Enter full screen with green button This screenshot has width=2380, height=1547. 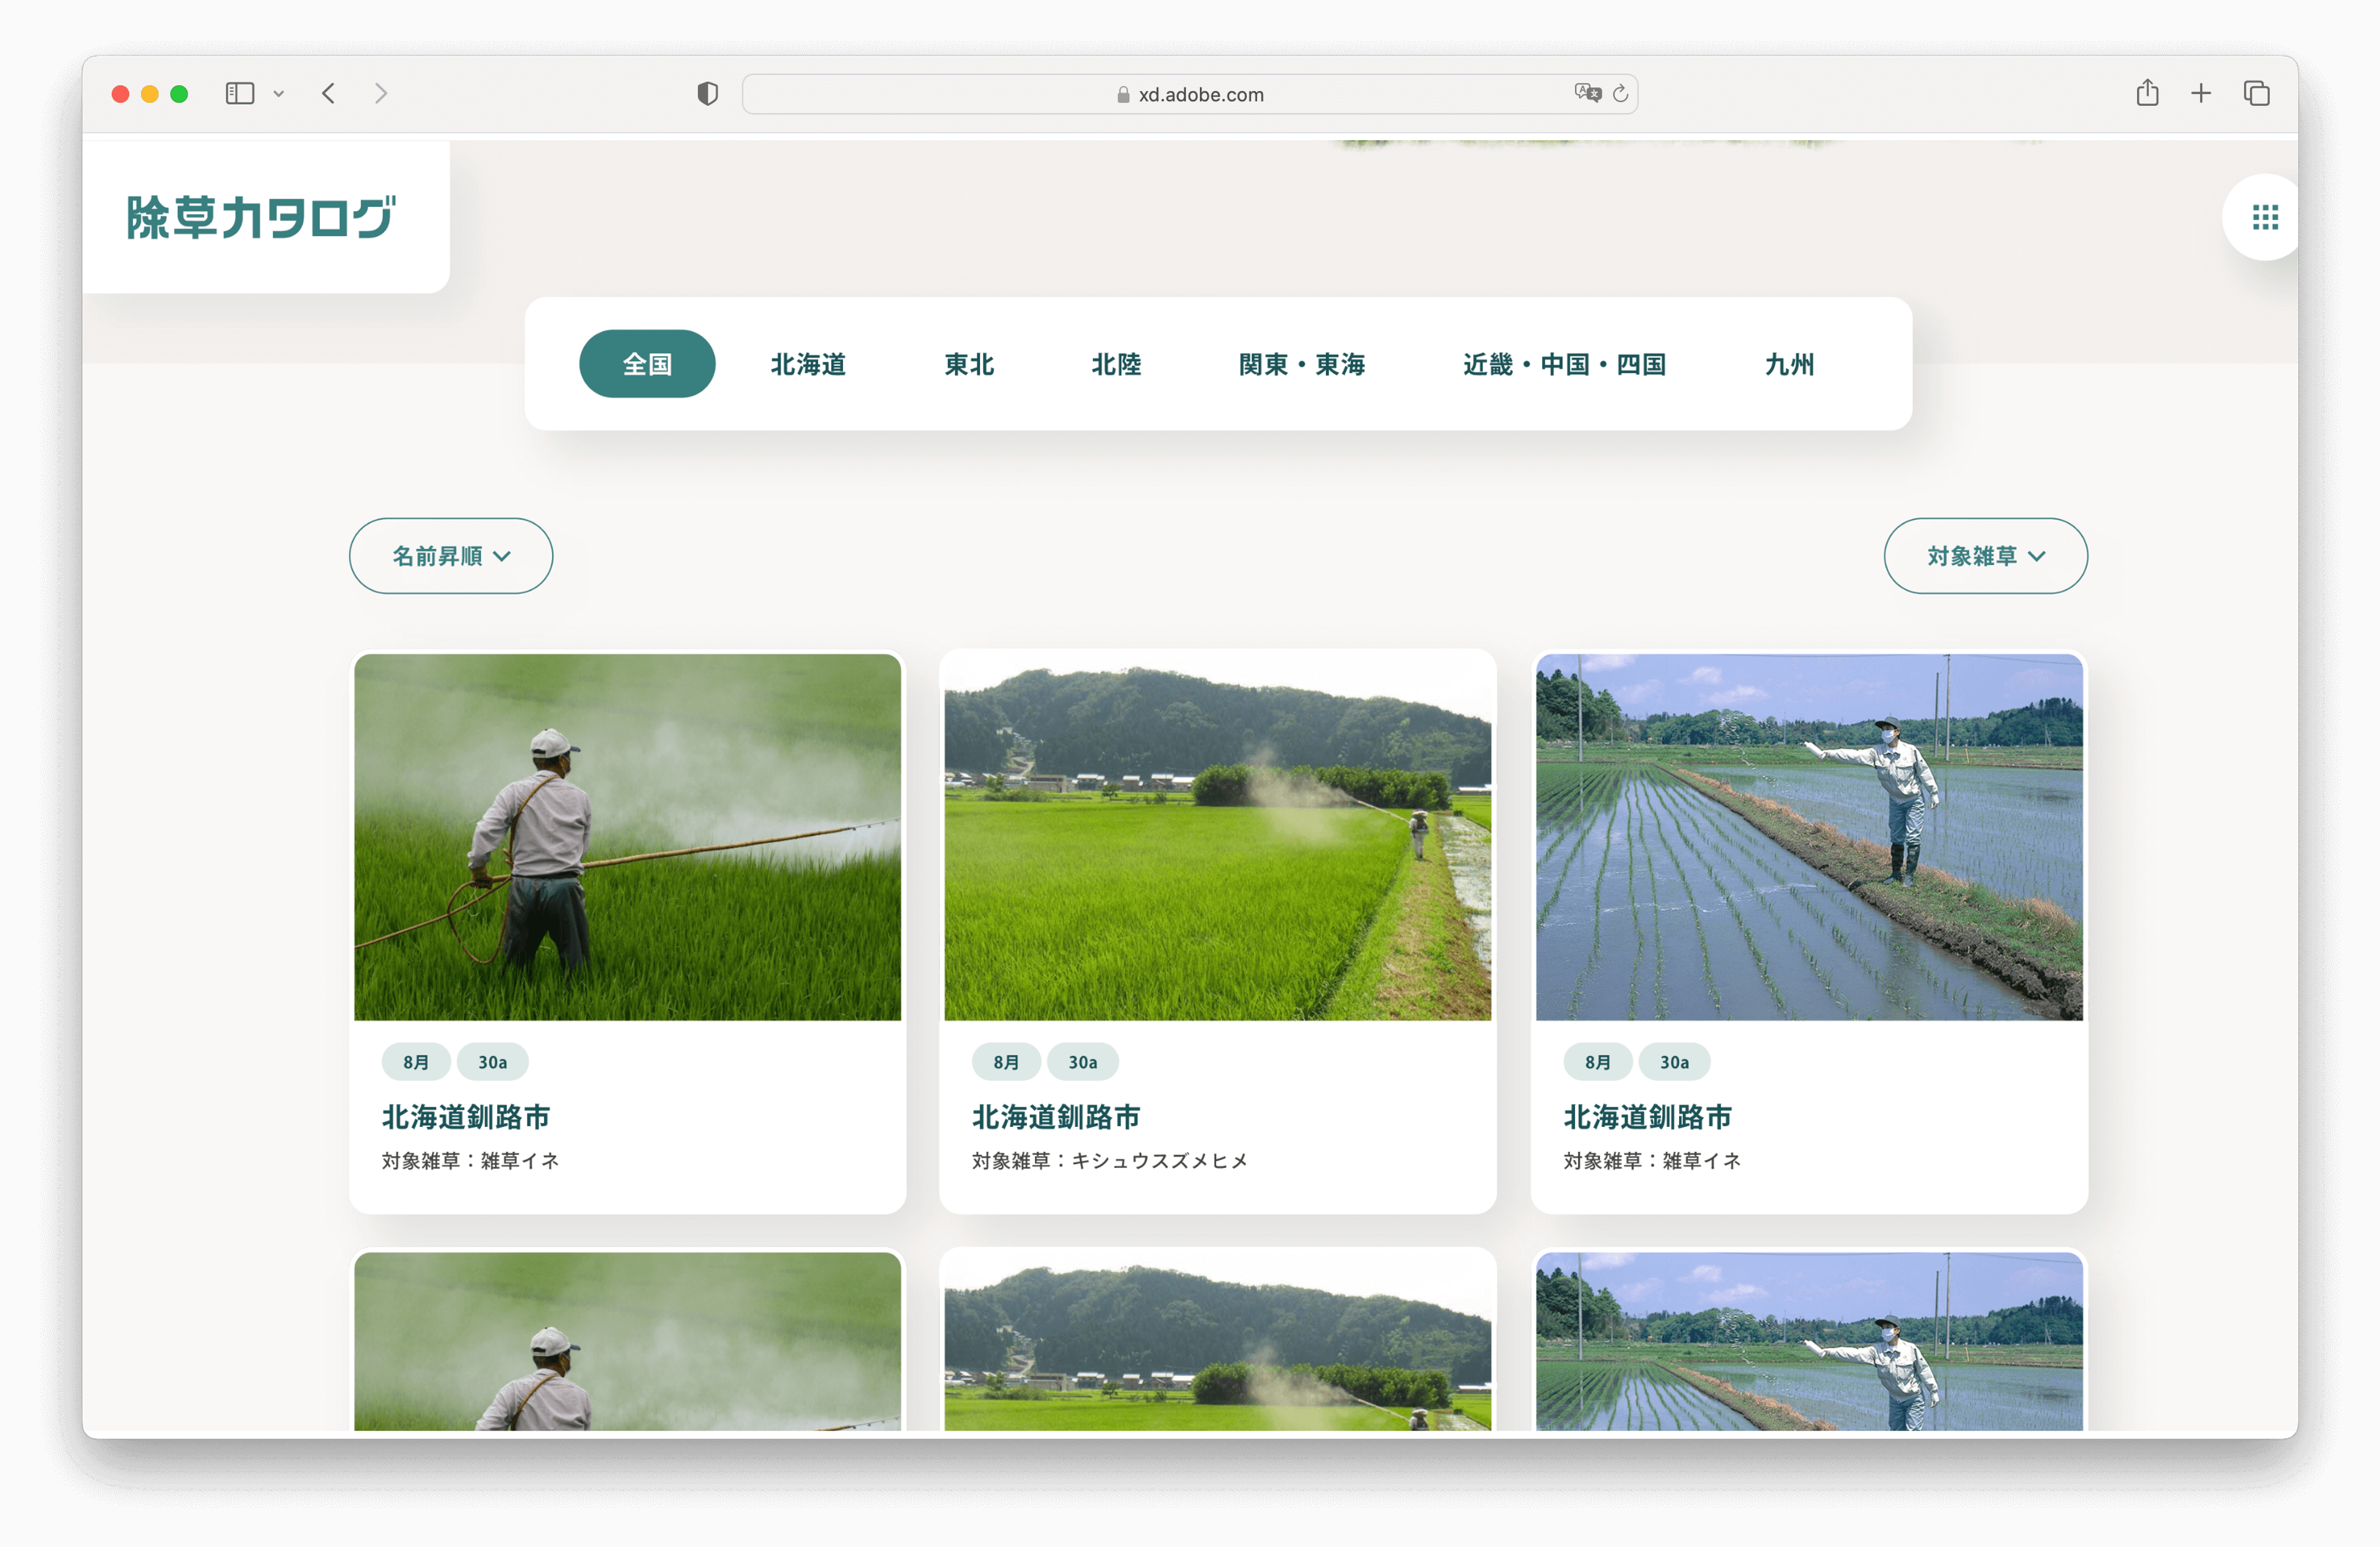point(180,94)
